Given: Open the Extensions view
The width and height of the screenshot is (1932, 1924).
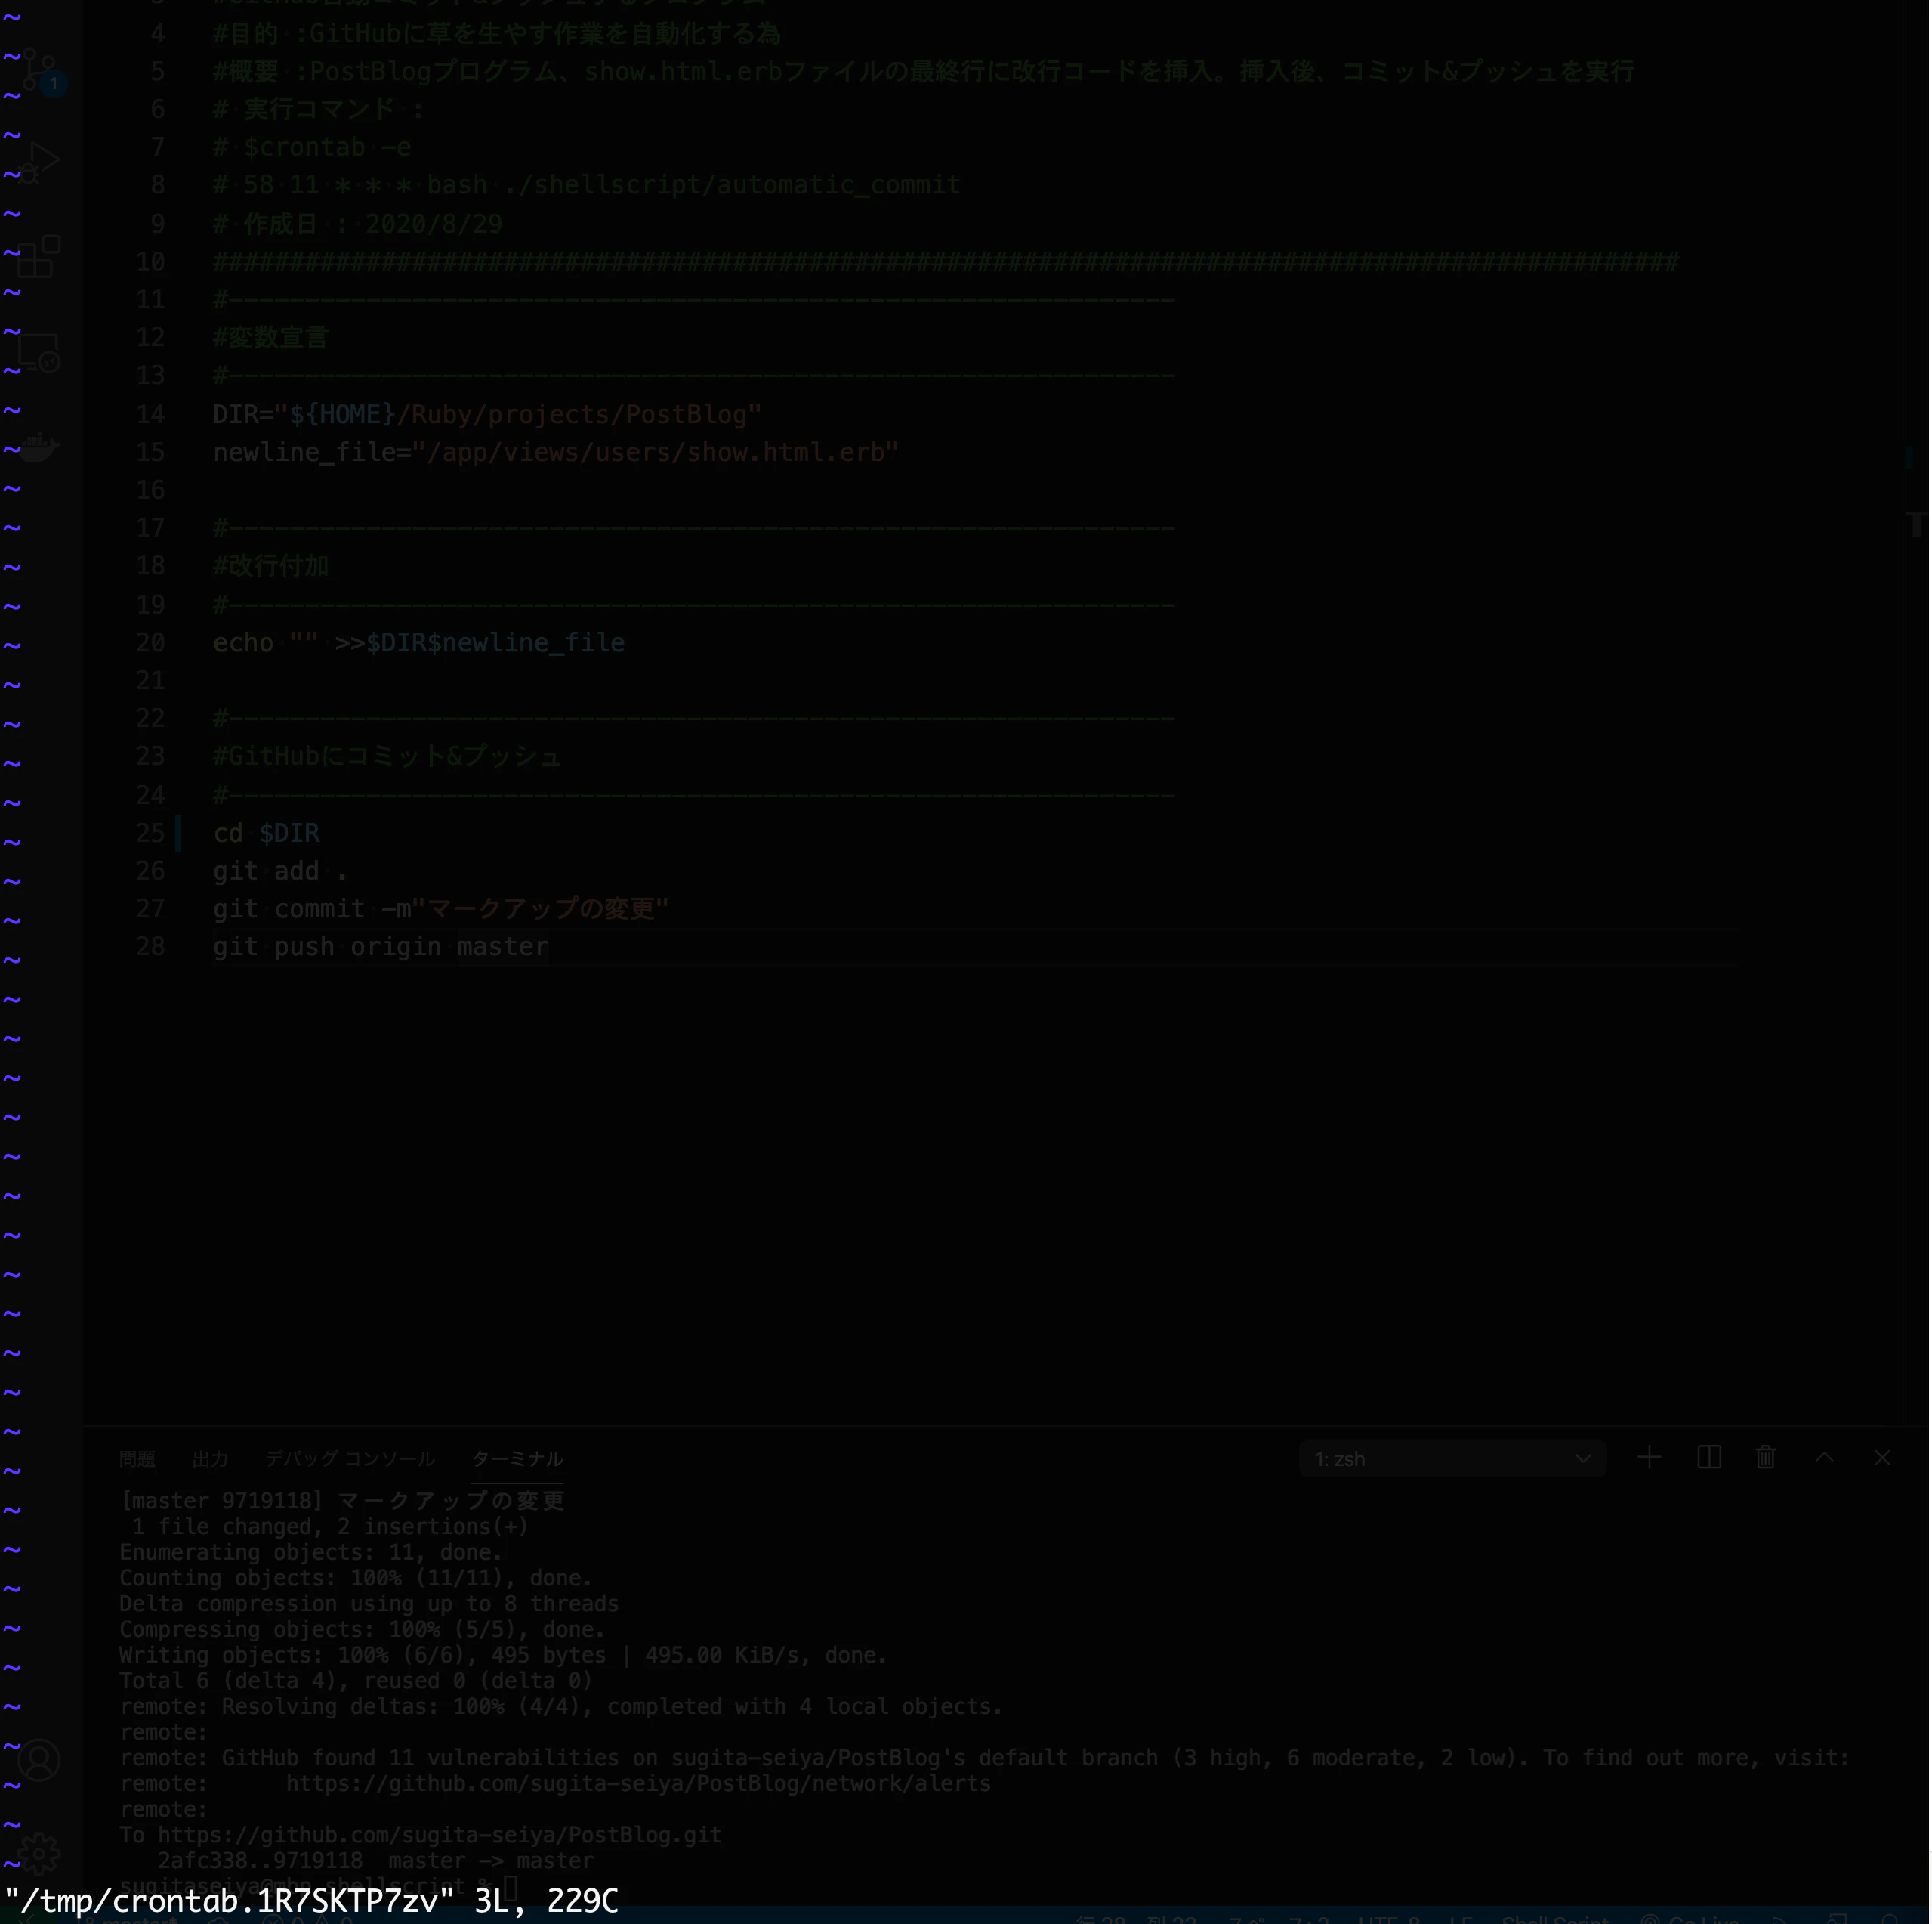Looking at the screenshot, I should click(41, 257).
